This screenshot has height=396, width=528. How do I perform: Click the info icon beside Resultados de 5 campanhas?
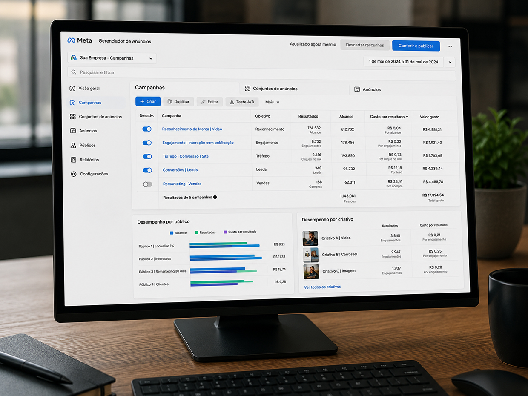coord(215,197)
